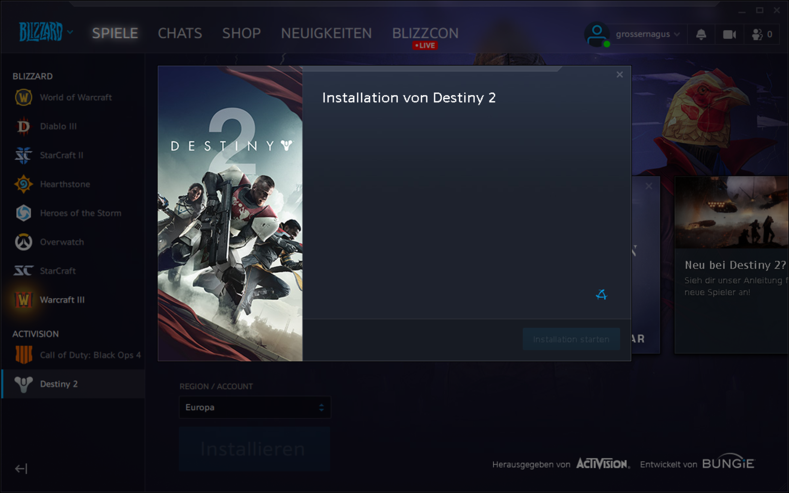Open StarCraft II from the games list
789x493 pixels.
click(23, 155)
